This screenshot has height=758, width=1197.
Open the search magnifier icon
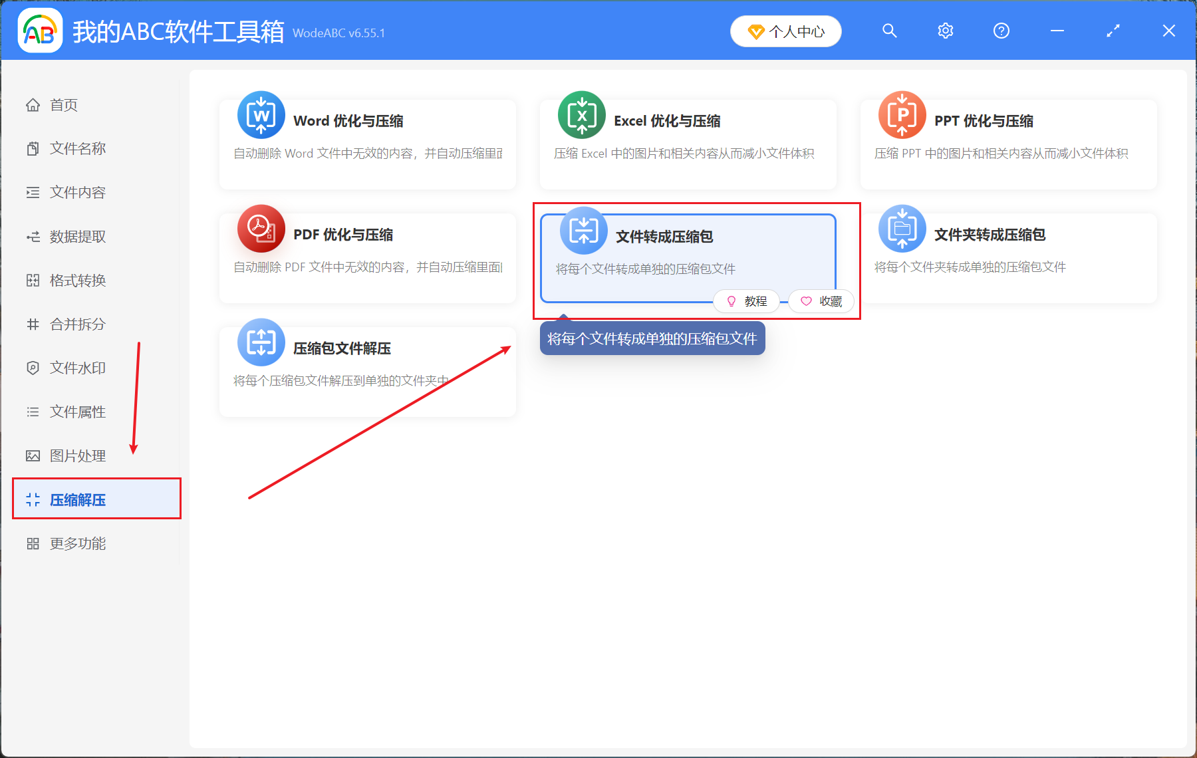coord(889,31)
